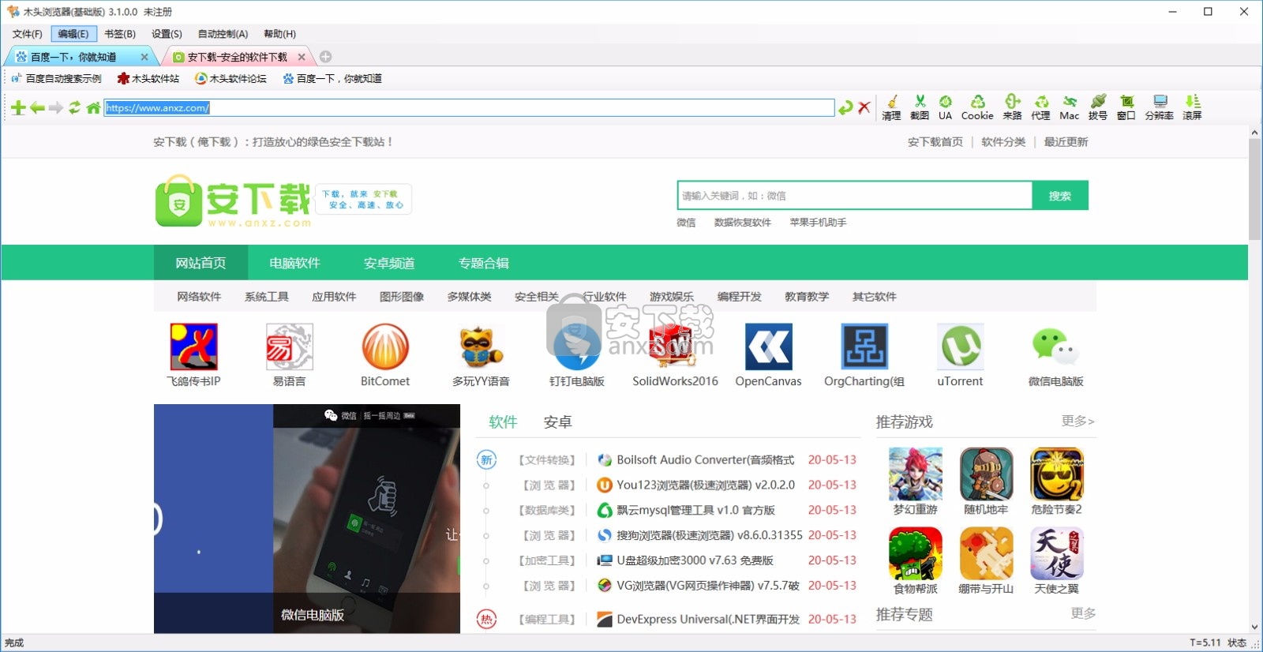Image resolution: width=1263 pixels, height=652 pixels.
Task: Click the green 搜索 button
Action: (1060, 196)
